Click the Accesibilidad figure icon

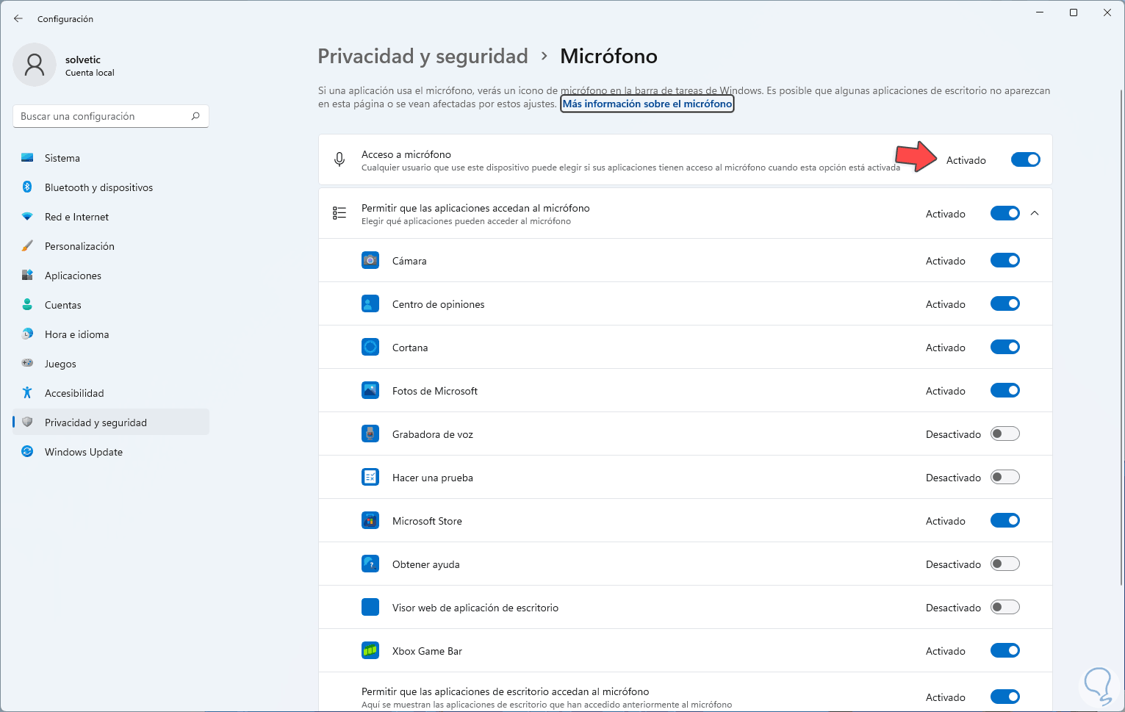(x=27, y=393)
